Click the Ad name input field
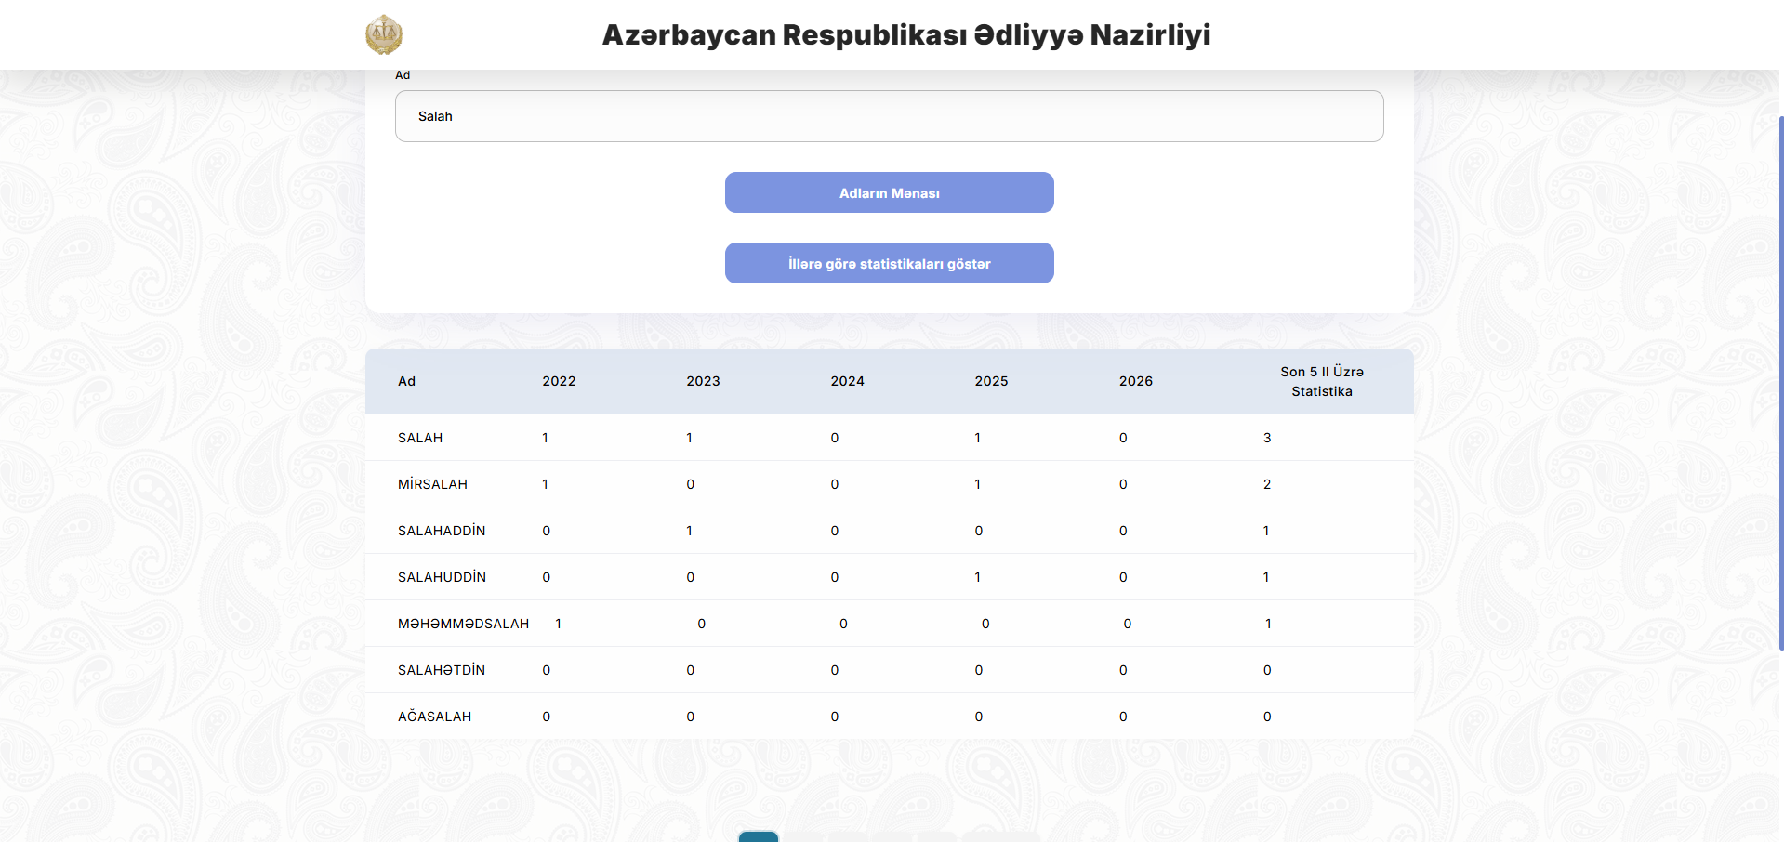This screenshot has width=1784, height=842. 889,116
